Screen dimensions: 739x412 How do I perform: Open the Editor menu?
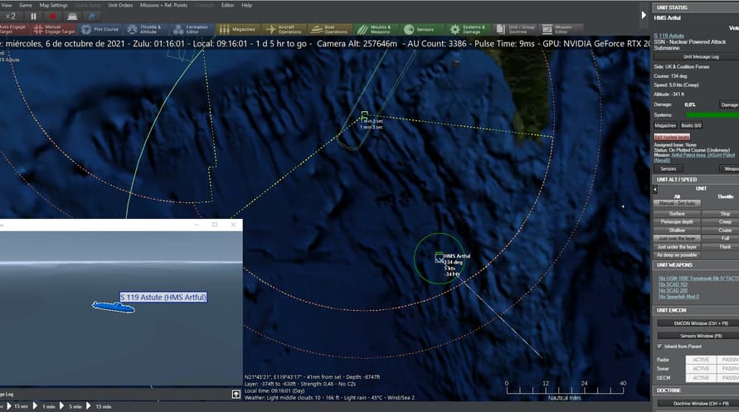click(x=227, y=5)
